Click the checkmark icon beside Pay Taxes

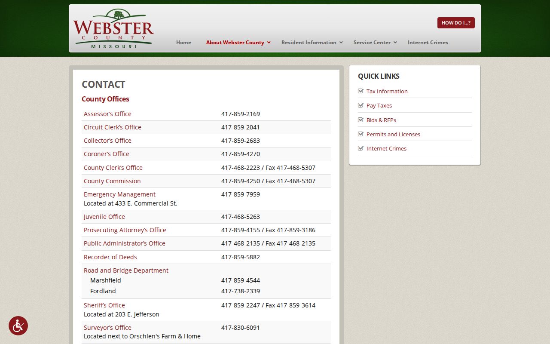click(361, 105)
